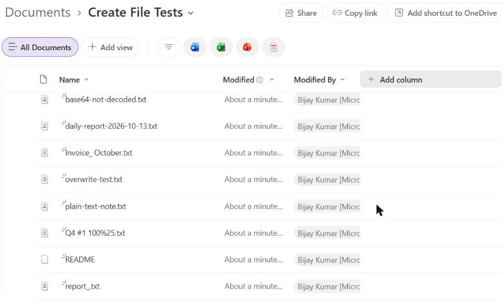This screenshot has width=502, height=300.
Task: Click modified time of overwrite-test.txt
Action: 254,179
